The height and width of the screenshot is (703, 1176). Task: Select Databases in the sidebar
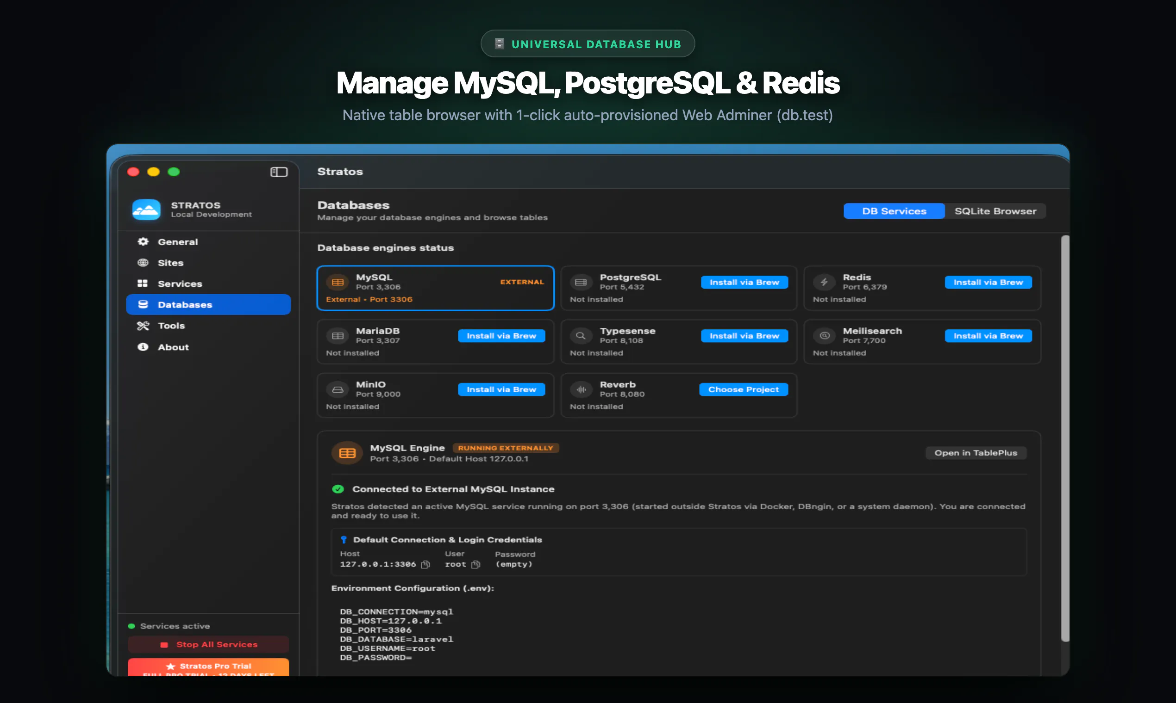(208, 304)
